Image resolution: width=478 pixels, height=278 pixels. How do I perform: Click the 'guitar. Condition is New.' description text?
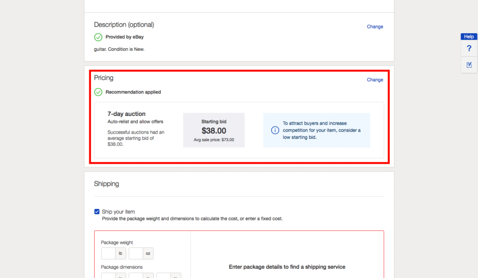(119, 49)
